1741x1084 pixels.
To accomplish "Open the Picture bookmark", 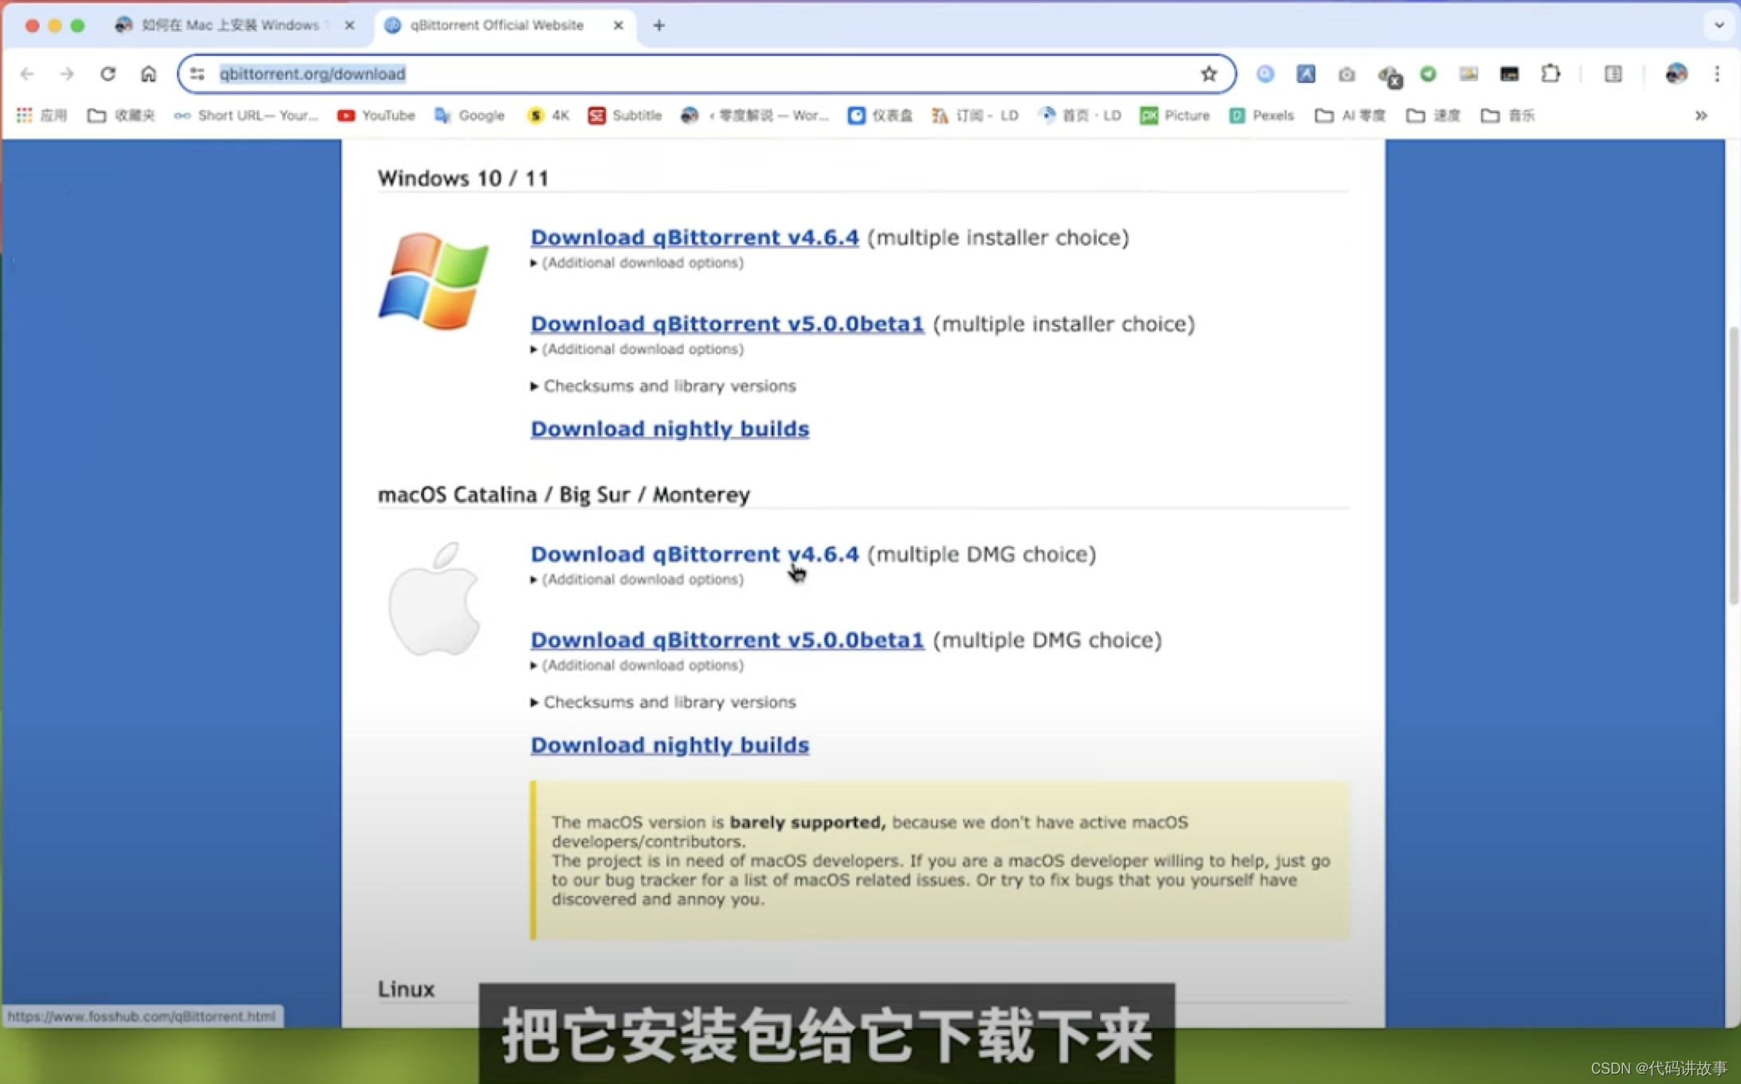I will (1175, 116).
